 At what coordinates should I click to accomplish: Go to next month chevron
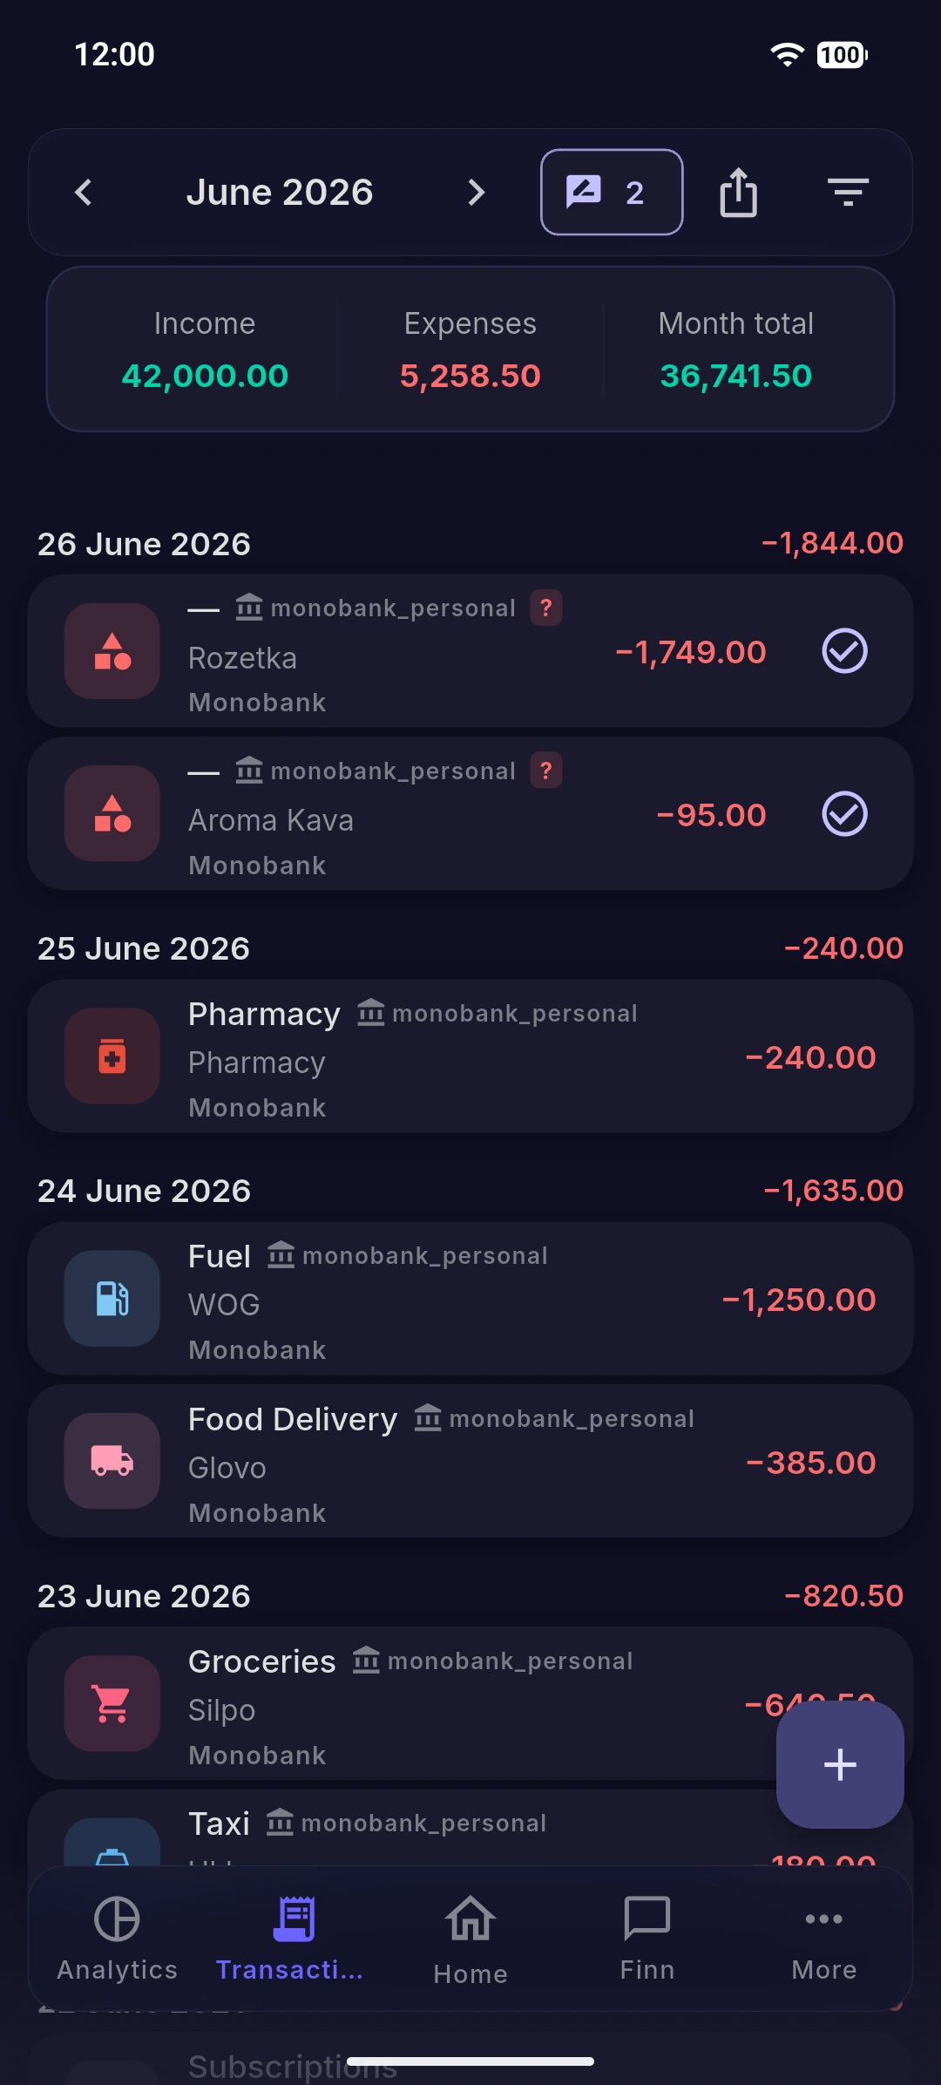click(x=476, y=192)
